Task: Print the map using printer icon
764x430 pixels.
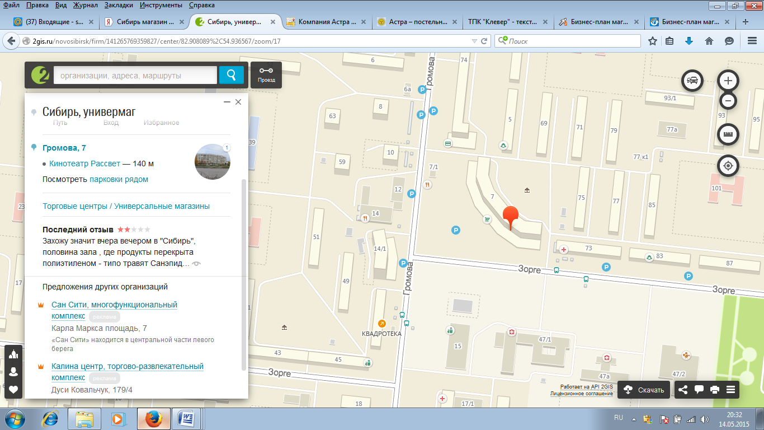Action: [x=714, y=390]
